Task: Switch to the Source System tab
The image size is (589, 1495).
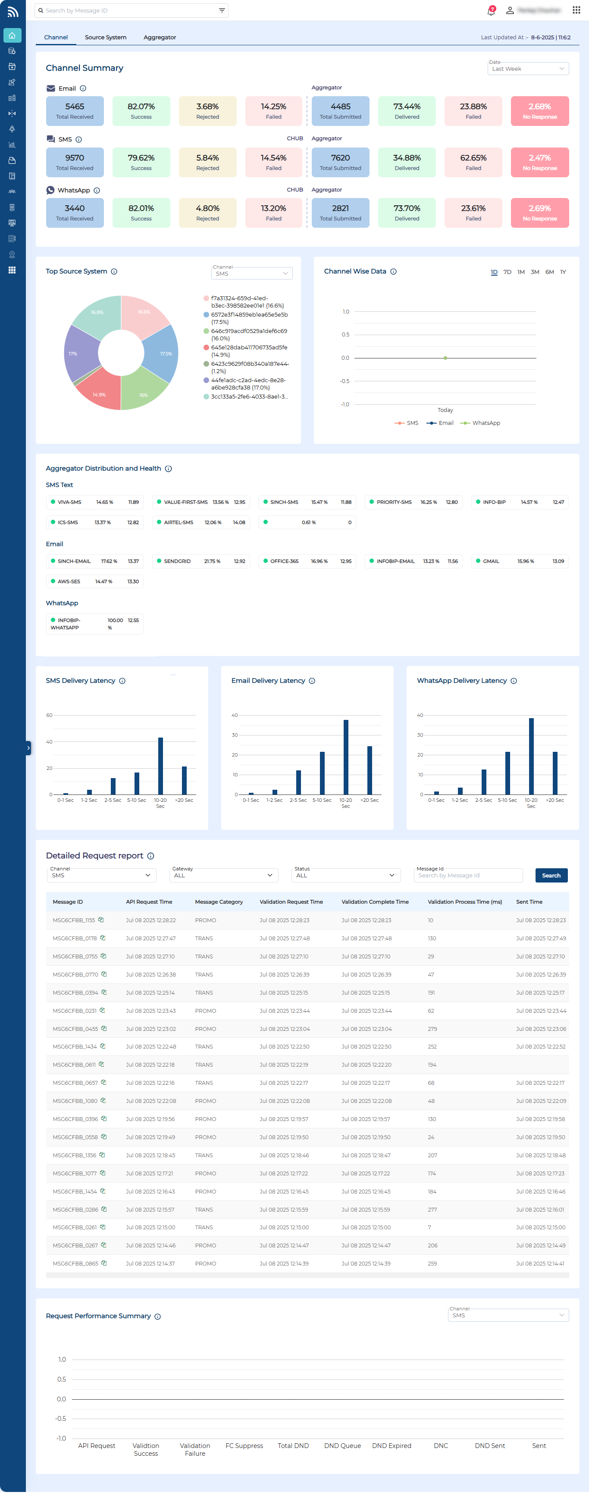Action: coord(106,37)
